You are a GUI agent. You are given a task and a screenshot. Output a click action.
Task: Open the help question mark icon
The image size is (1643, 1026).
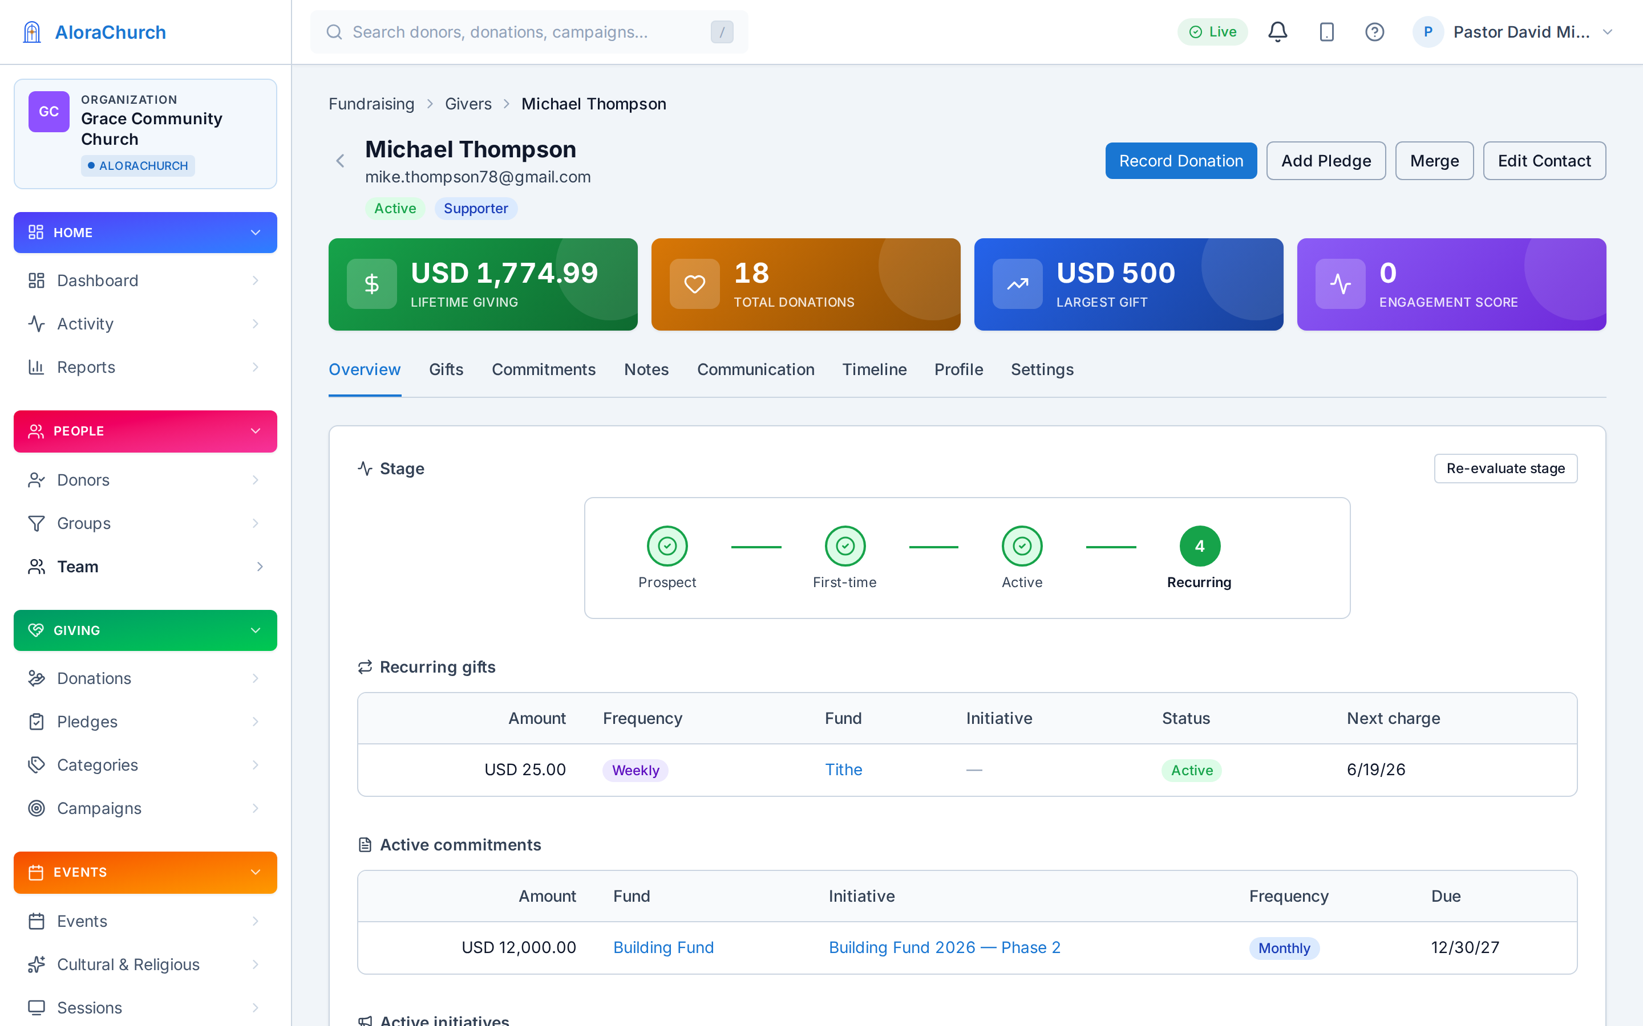pyautogui.click(x=1374, y=32)
